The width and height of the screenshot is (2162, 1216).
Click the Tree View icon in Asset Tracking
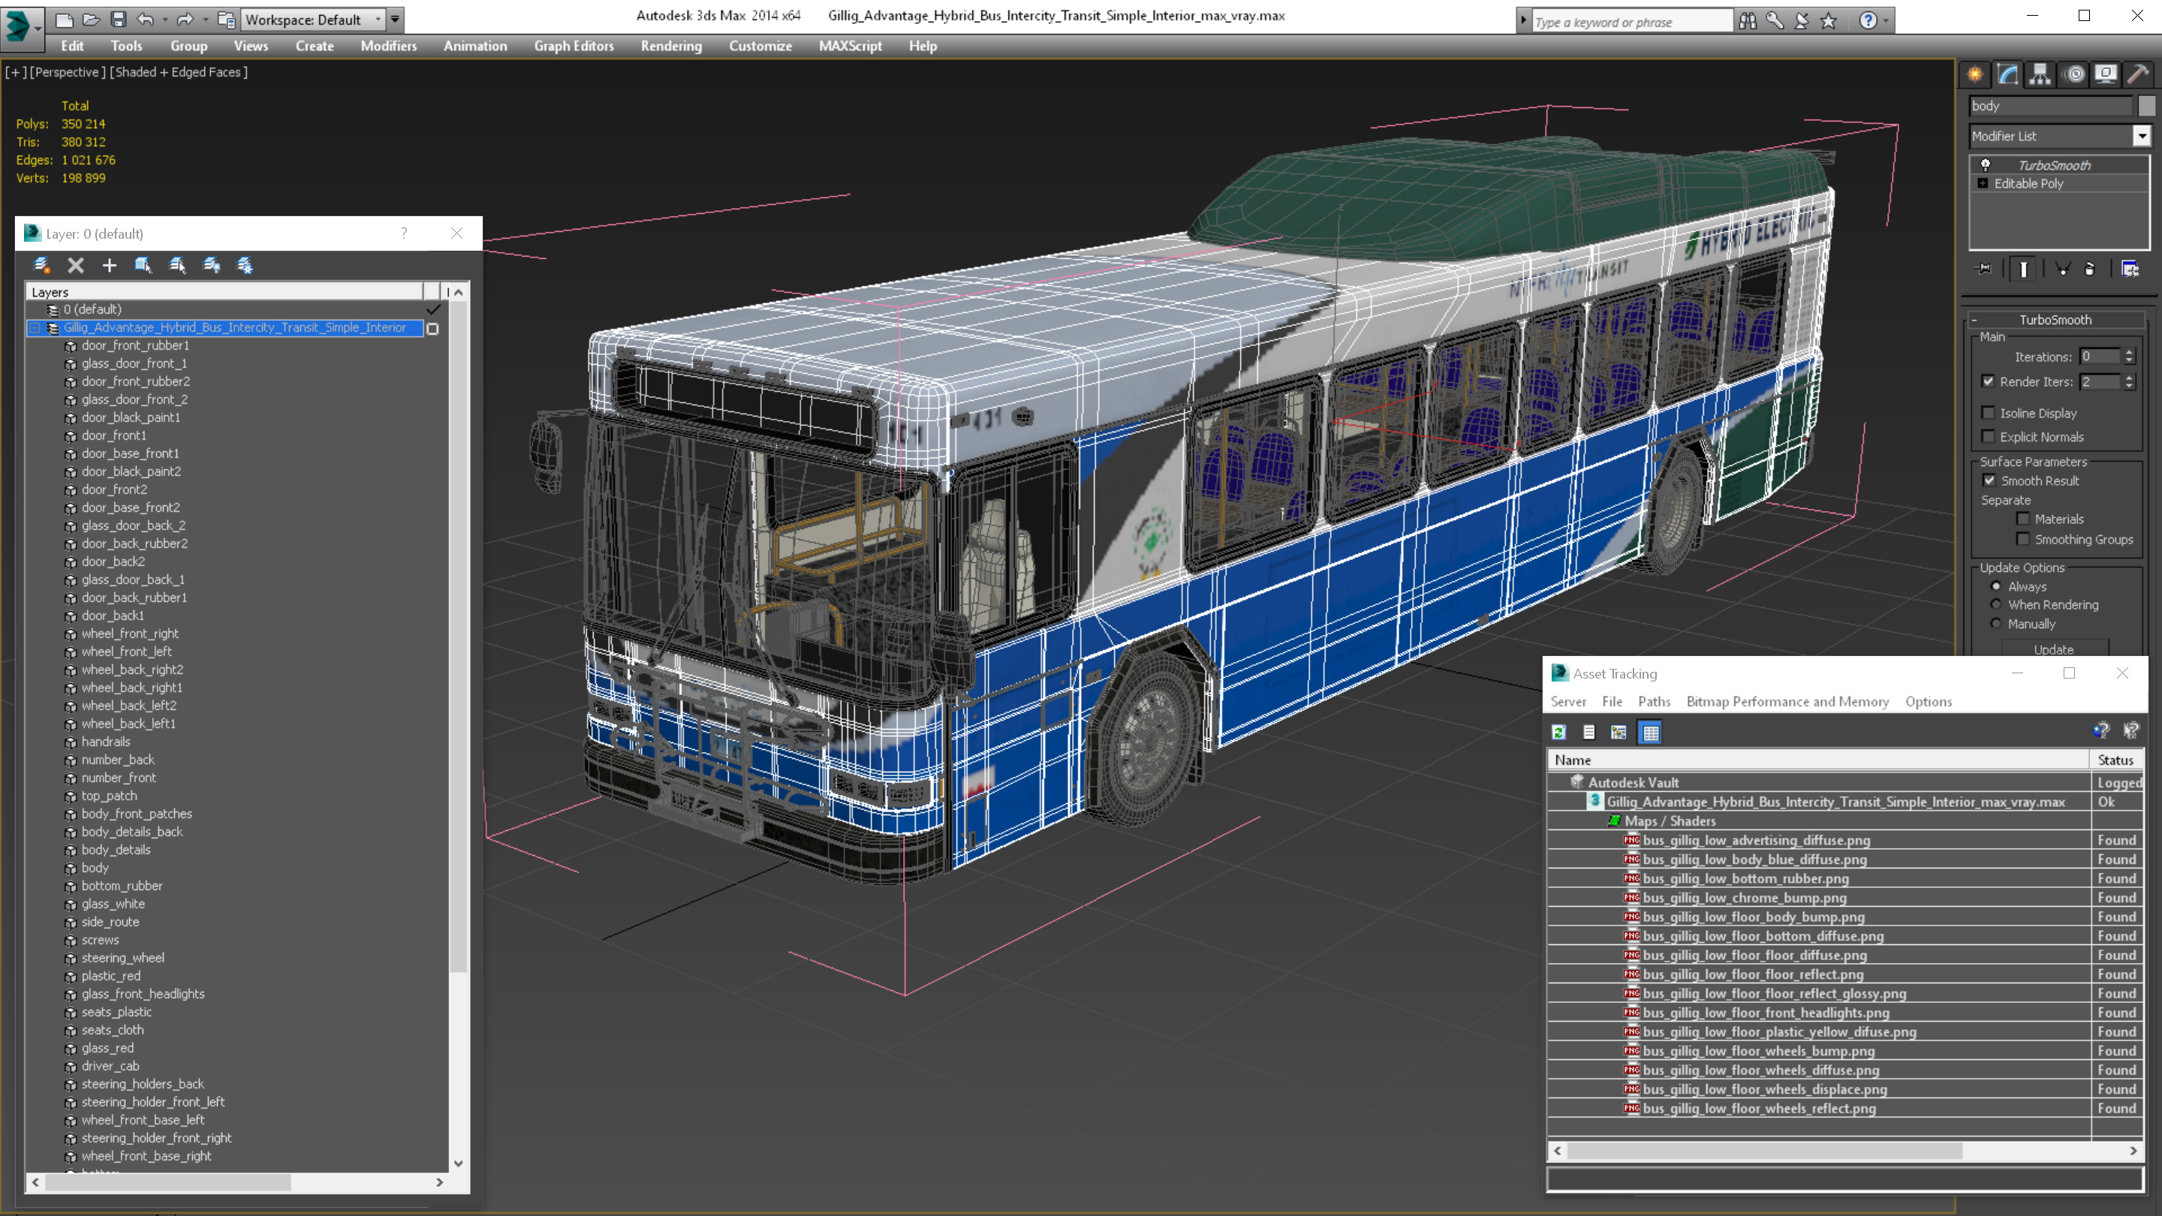(1620, 733)
